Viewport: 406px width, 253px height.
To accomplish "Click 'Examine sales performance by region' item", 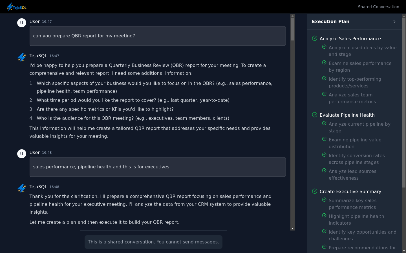I will (360, 67).
